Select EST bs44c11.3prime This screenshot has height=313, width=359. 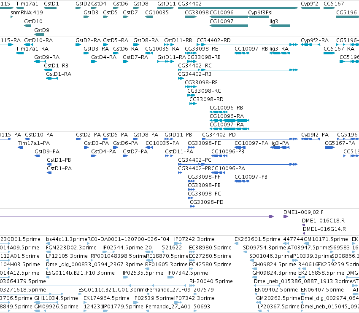pyautogui.click(x=67, y=239)
